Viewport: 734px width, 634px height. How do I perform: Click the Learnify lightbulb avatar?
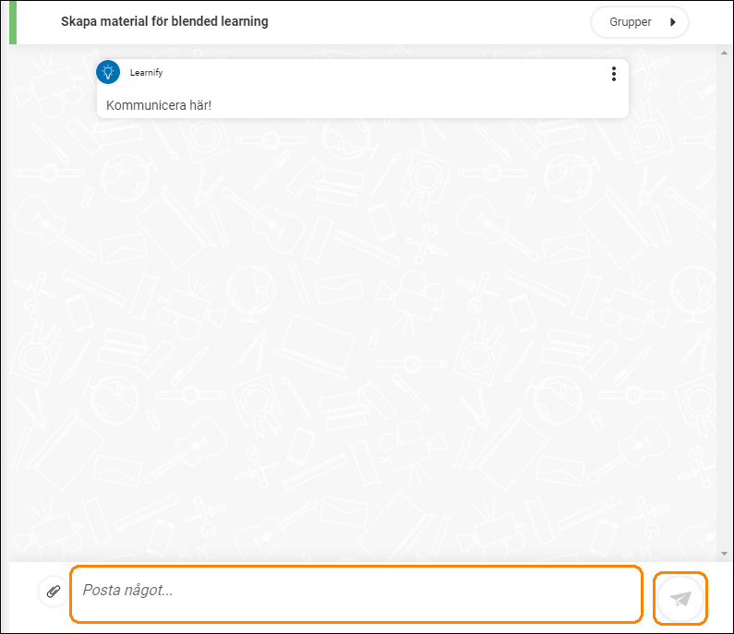[x=108, y=72]
